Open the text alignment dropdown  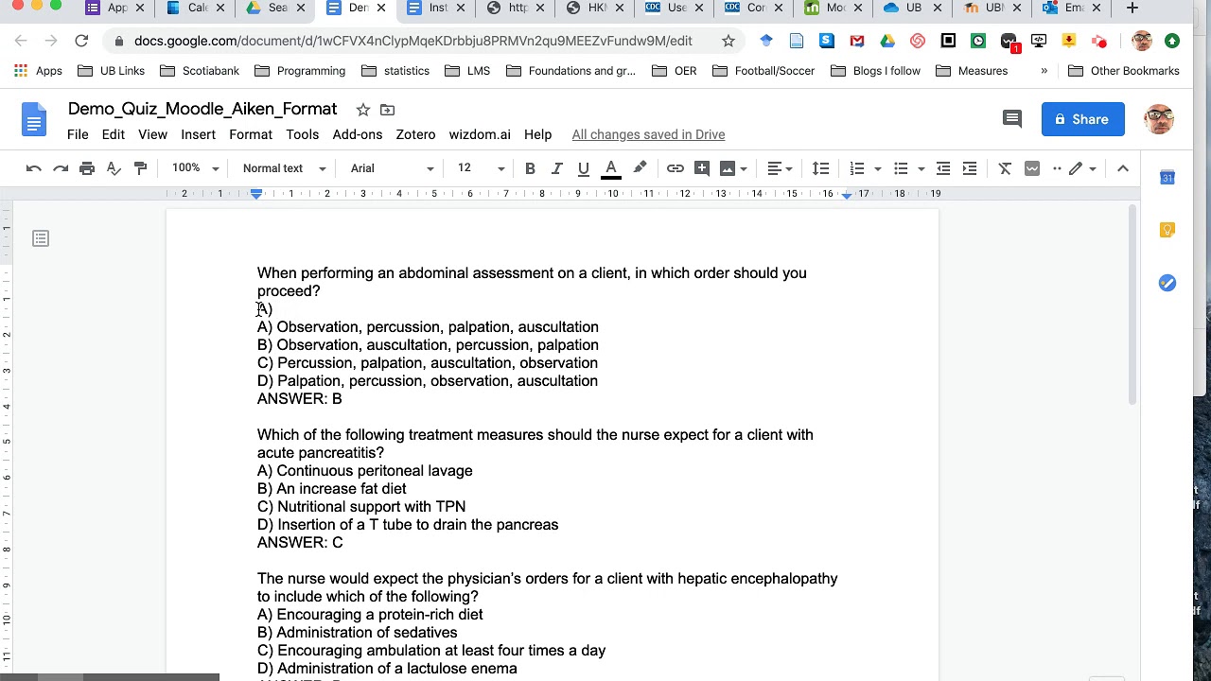click(780, 168)
